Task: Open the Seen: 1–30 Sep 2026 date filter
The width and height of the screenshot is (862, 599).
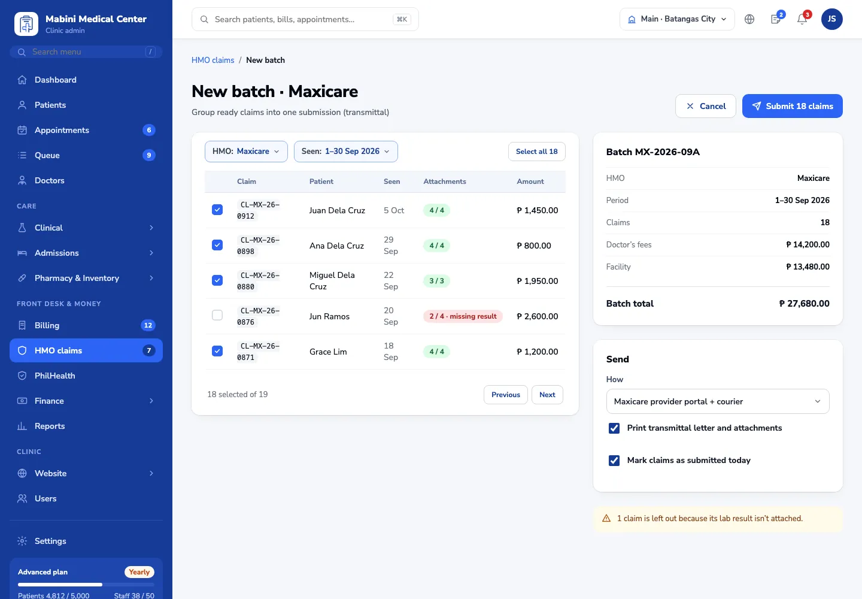Action: [x=346, y=152]
